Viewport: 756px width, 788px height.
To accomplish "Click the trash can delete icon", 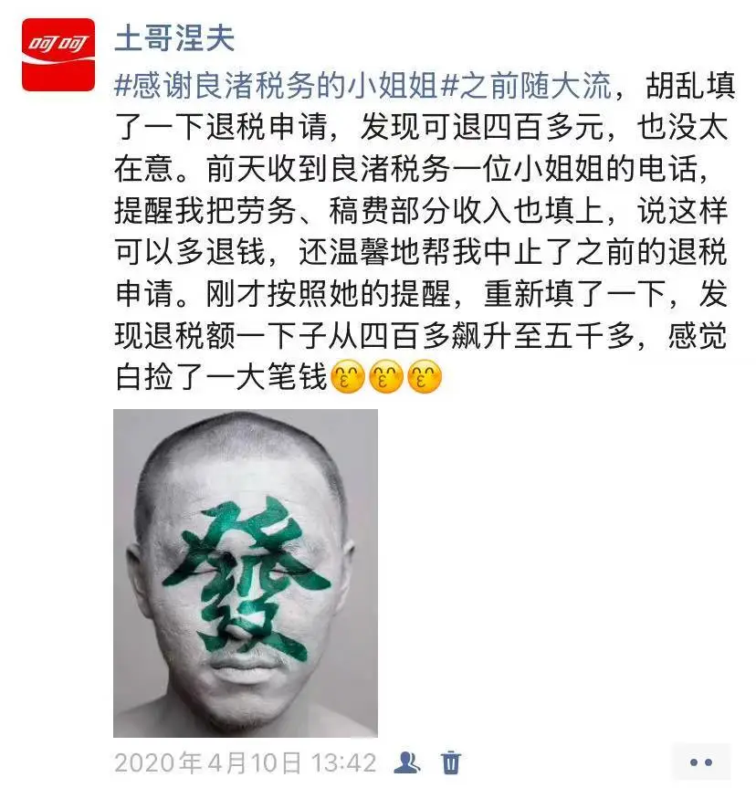I will tap(451, 762).
